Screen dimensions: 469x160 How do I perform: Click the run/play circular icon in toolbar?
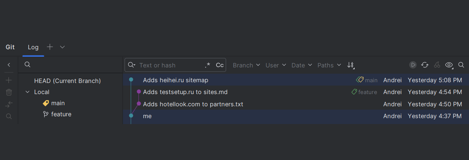tap(413, 65)
